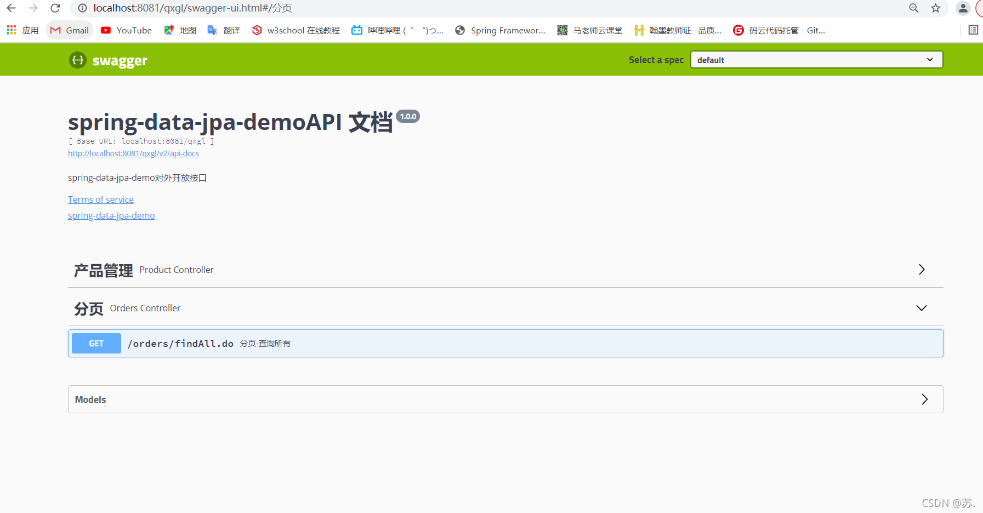Click the spring-data-jpa-demo对外开放接口 description
Viewport: 983px width, 513px height.
(x=137, y=178)
